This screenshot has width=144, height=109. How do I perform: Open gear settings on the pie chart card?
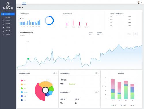tap(54, 73)
